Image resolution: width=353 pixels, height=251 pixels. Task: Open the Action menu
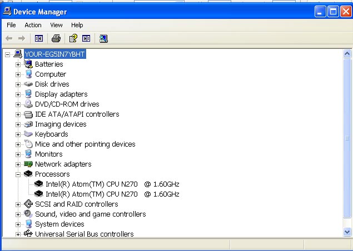point(33,25)
